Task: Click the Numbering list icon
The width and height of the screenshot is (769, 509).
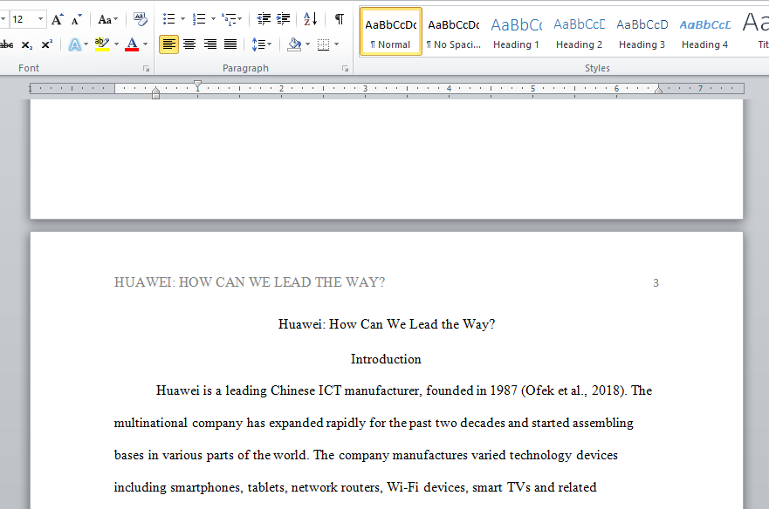Action: [x=199, y=19]
